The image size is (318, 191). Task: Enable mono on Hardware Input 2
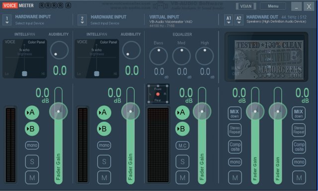[x=104, y=145]
